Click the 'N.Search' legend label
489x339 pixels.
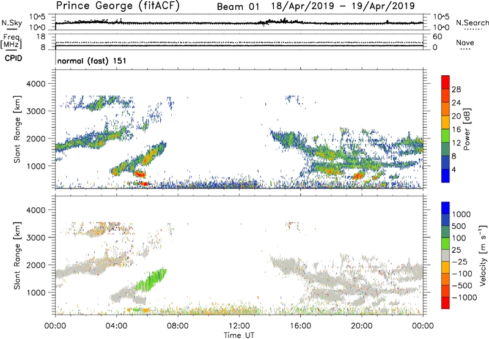click(x=472, y=23)
